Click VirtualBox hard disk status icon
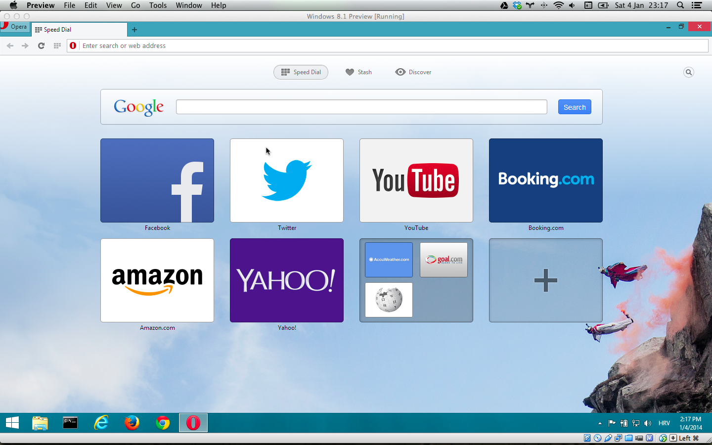Viewport: 712px width, 445px height. point(587,438)
